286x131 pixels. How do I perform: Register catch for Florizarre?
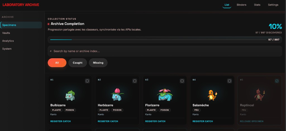pyautogui.click(x=155, y=121)
